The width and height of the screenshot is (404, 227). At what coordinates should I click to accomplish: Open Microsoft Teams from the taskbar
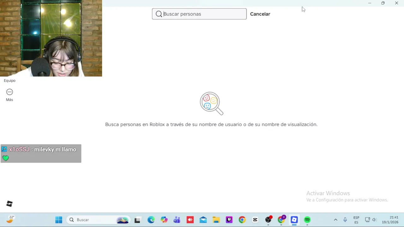177,220
